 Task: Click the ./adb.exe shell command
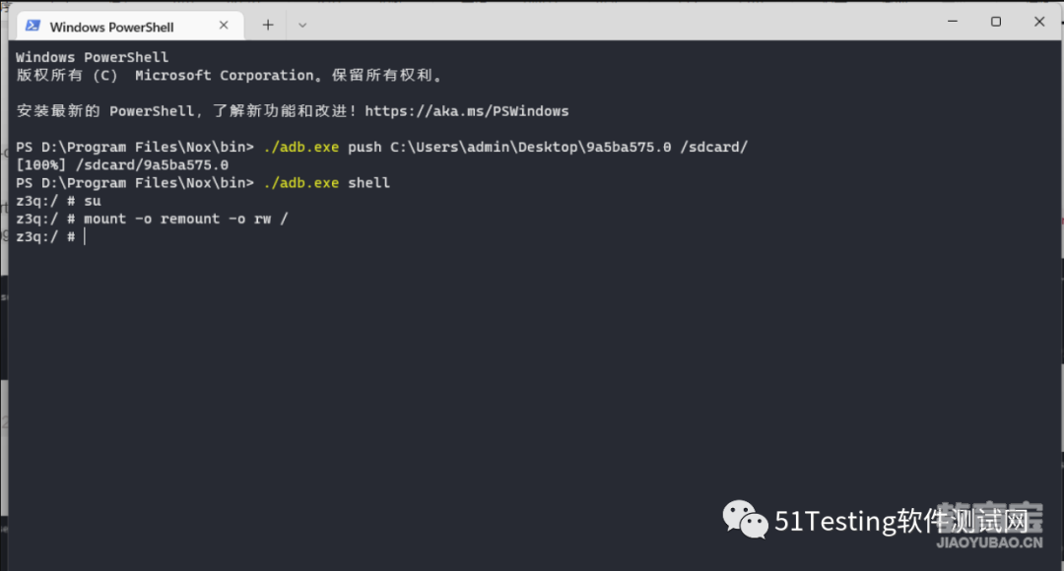pyautogui.click(x=326, y=183)
